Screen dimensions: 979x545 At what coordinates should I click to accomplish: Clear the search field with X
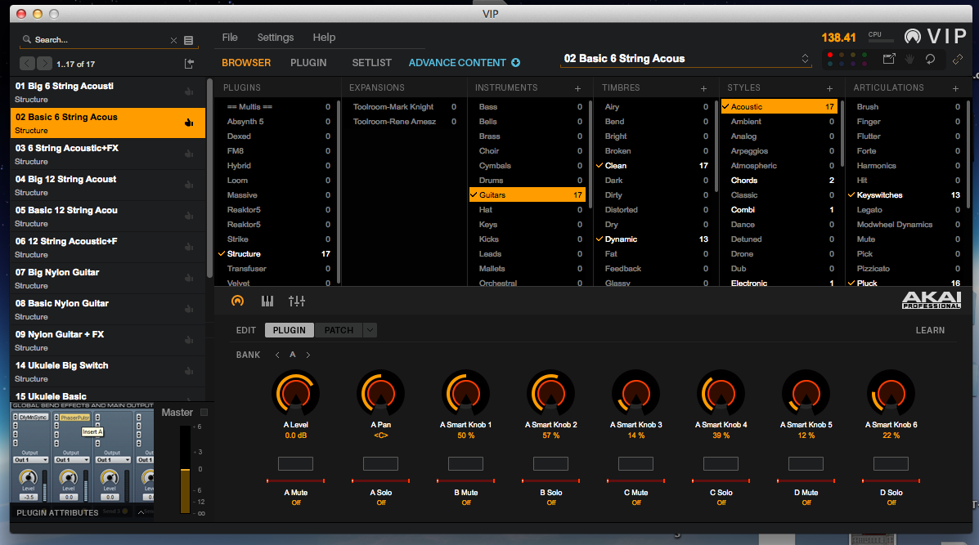coord(173,40)
